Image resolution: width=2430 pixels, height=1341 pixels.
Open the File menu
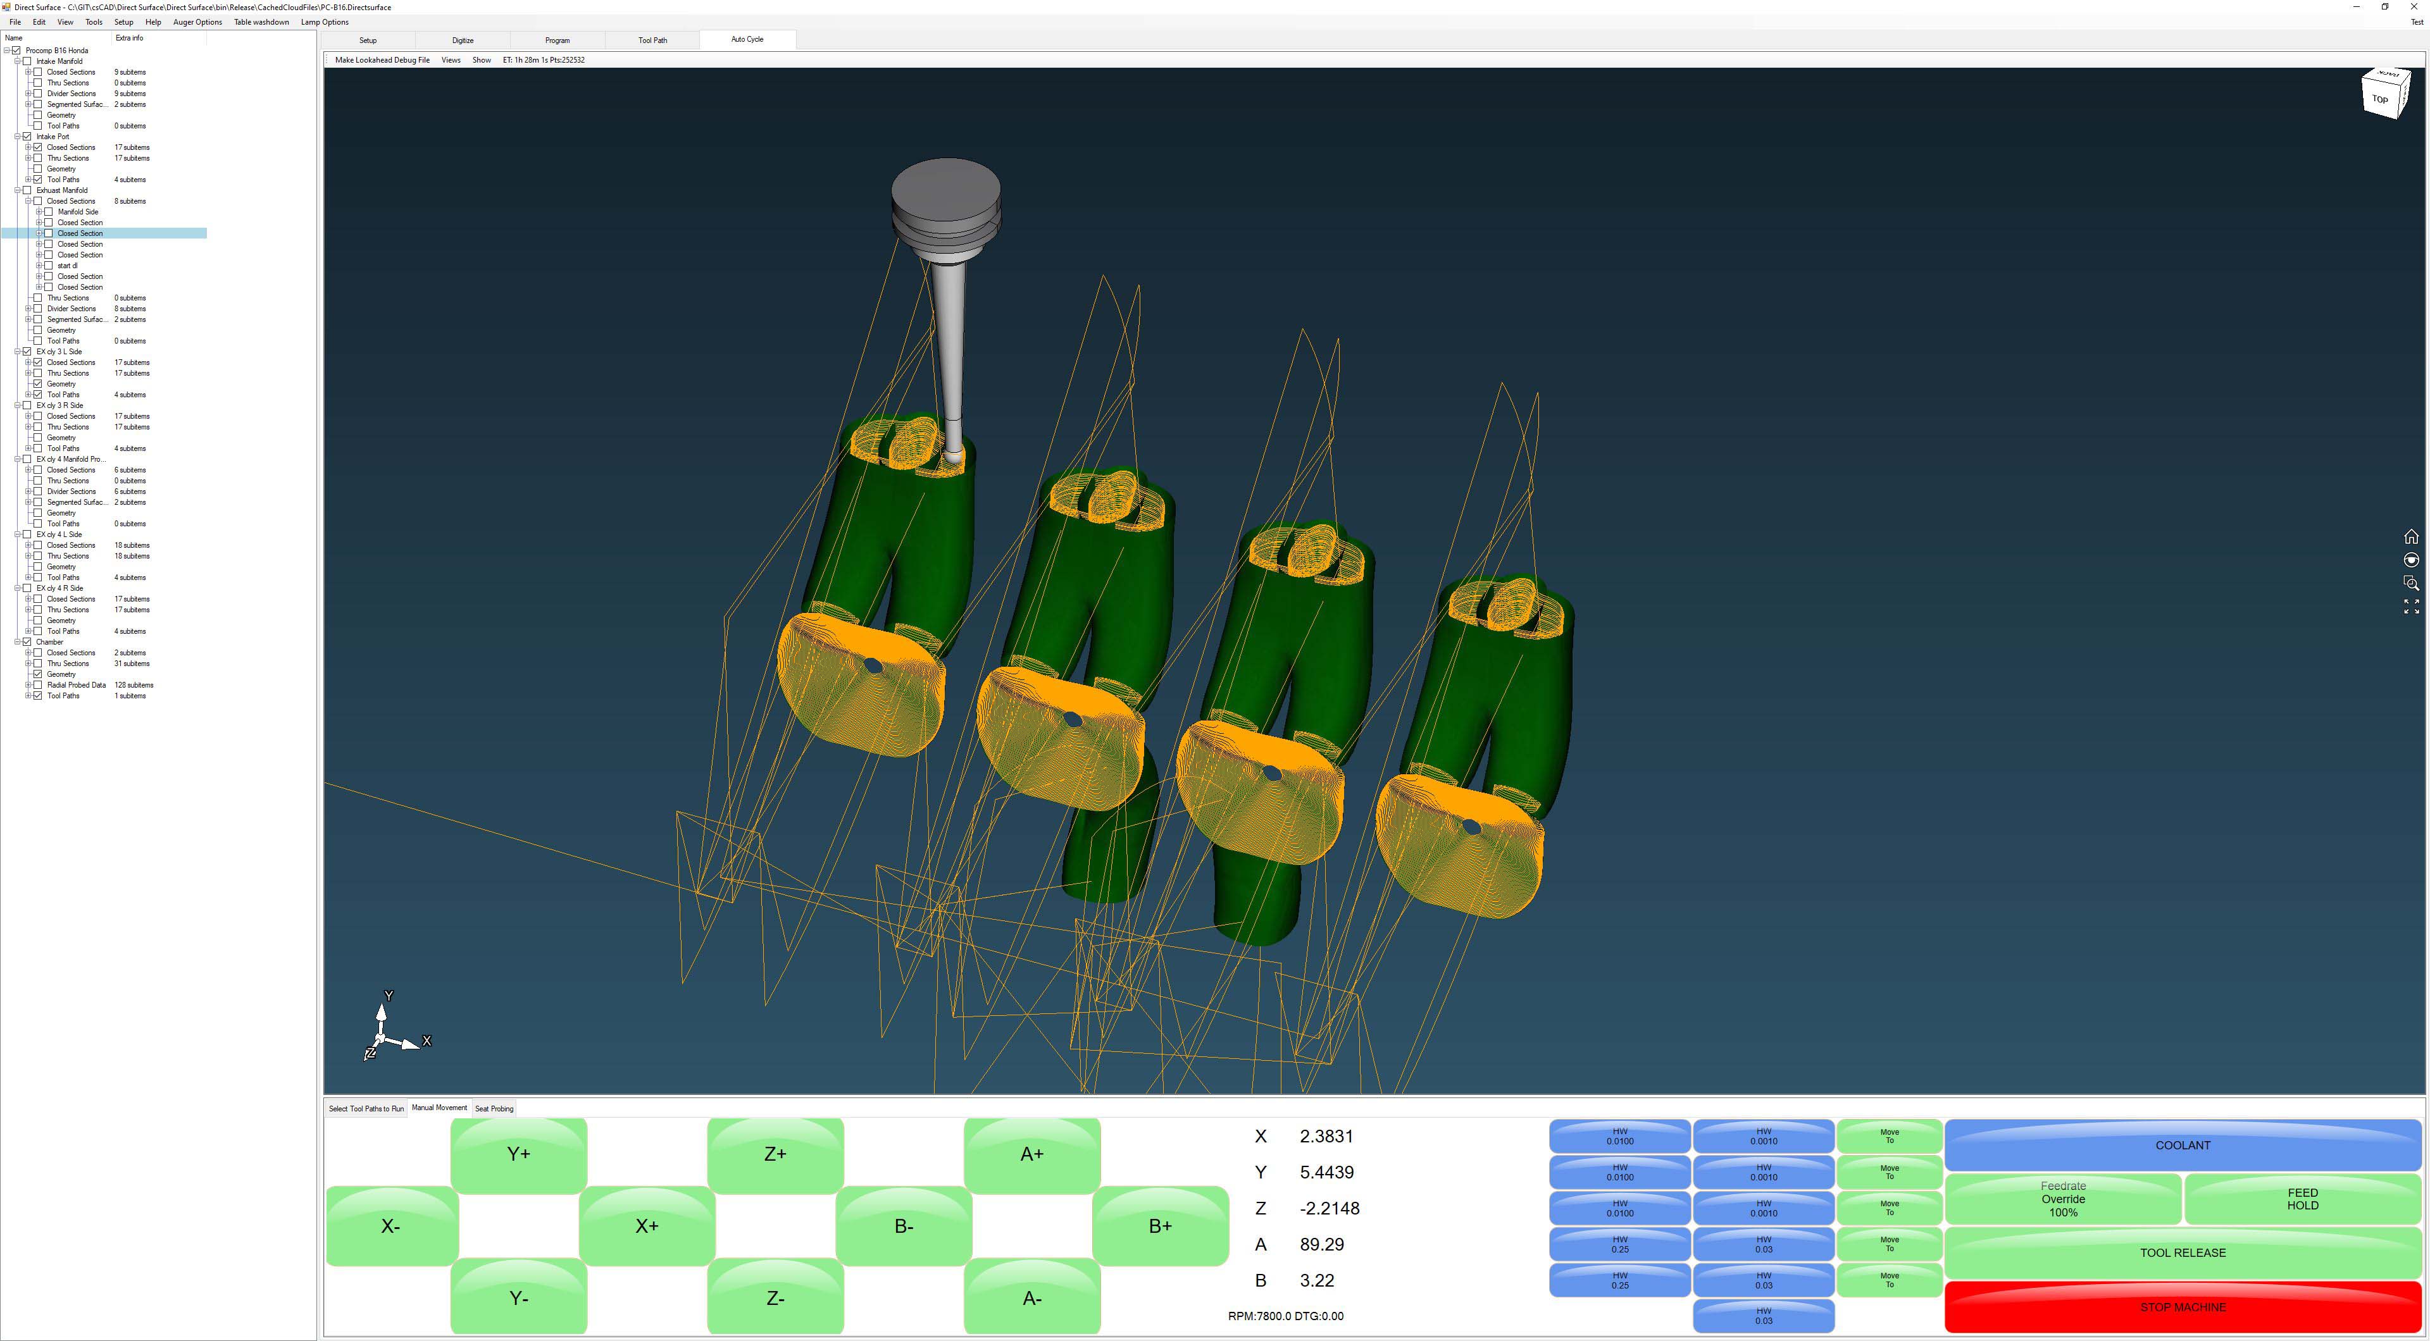coord(15,22)
